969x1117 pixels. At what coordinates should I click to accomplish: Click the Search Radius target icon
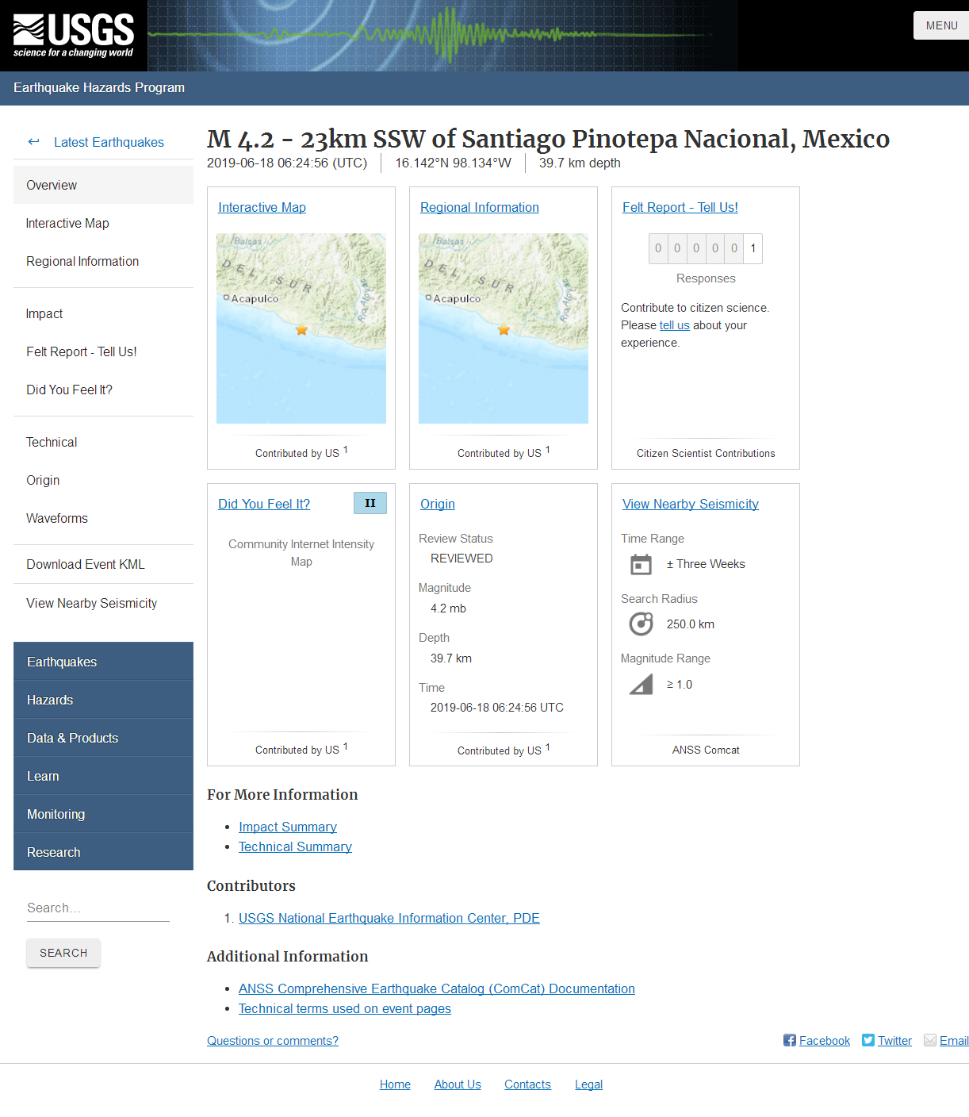tap(641, 624)
